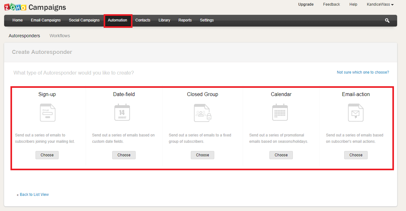
Task: Open the Contacts menu
Action: click(x=143, y=20)
